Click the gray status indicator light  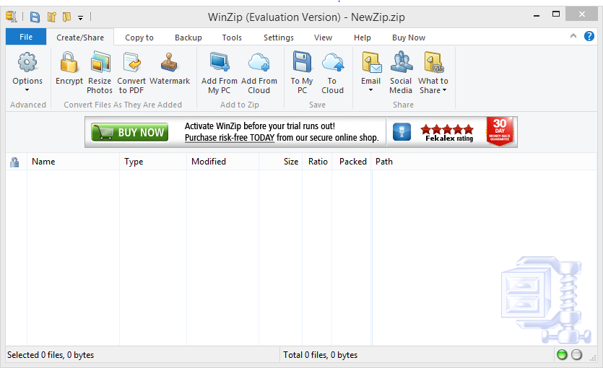pyautogui.click(x=576, y=354)
